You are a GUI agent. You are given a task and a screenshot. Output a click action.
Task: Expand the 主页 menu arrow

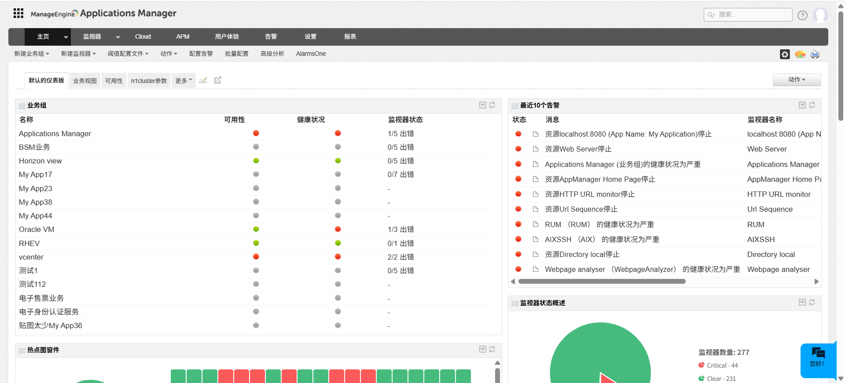point(66,37)
